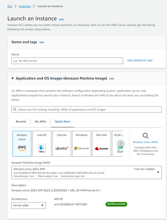Choose the macOS Mac image tile

pyautogui.click(x=42, y=144)
